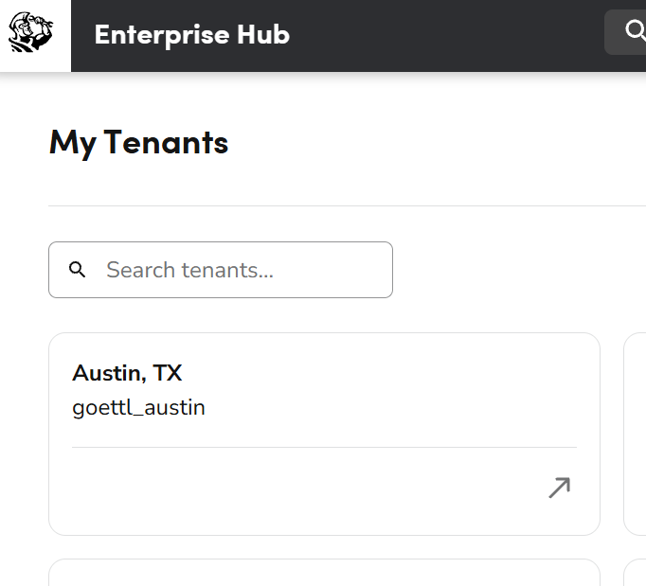Click the knight logo in the header

31,32
